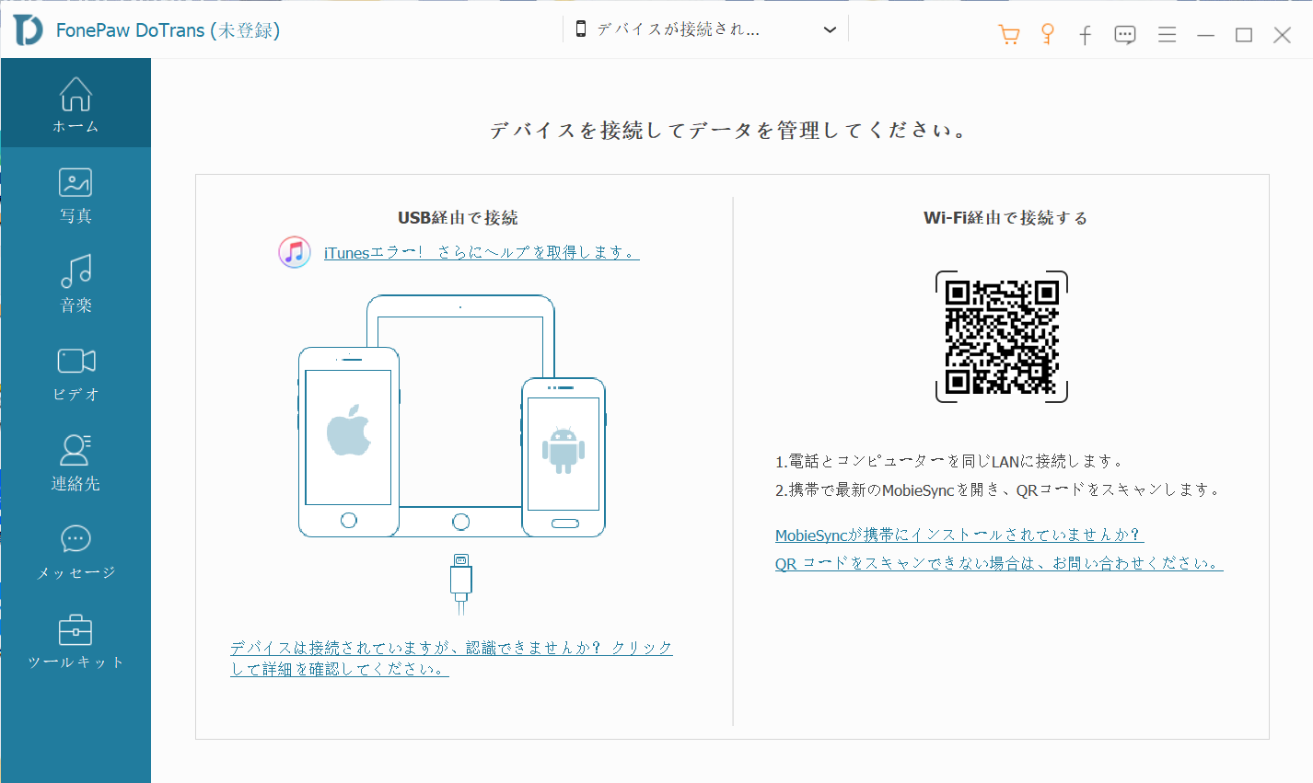
Task: Open the iTunesエラー help link
Action: pyautogui.click(x=482, y=252)
